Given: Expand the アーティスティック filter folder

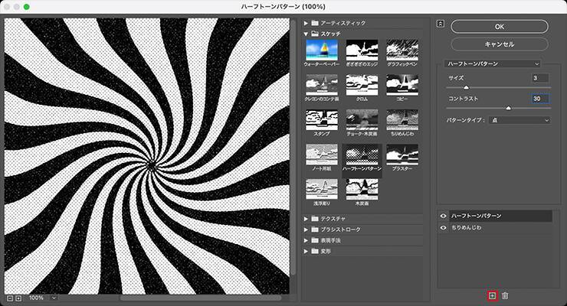Looking at the screenshot, I should tap(307, 23).
